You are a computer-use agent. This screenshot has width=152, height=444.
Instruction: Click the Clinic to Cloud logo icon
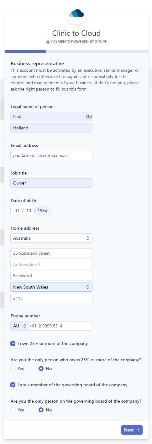(76, 13)
